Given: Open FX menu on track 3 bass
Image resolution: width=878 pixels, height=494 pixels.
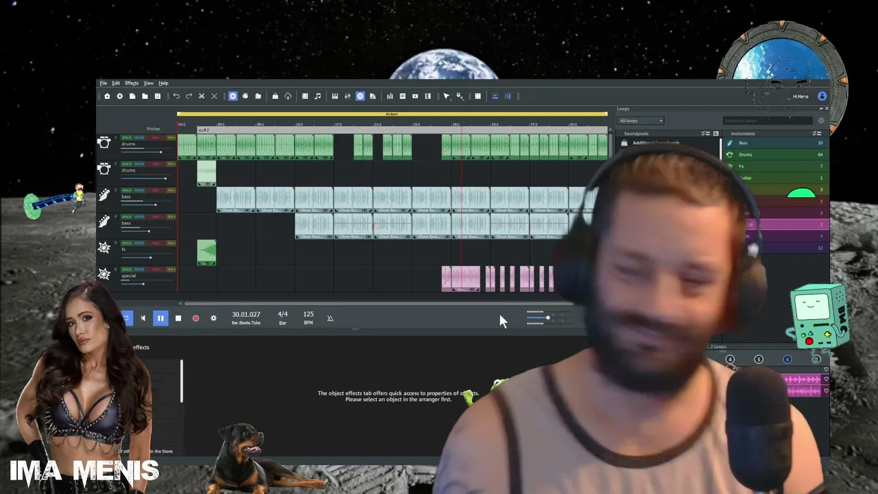Looking at the screenshot, I should pyautogui.click(x=171, y=190).
